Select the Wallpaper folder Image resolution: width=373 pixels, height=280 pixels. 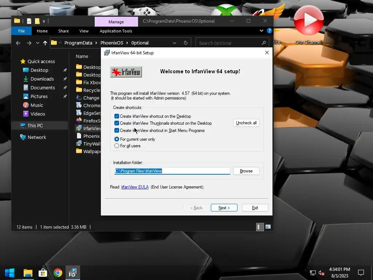88,151
